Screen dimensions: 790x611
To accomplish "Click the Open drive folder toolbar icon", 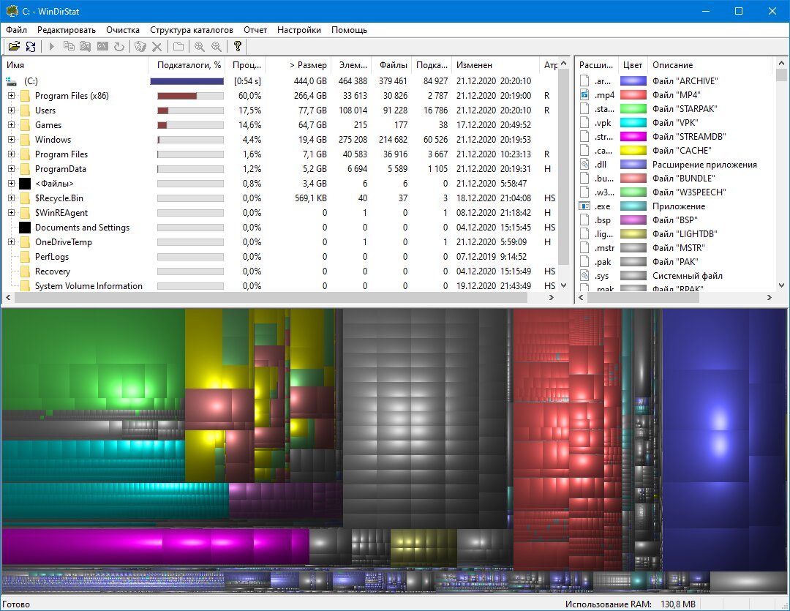I will (14, 46).
